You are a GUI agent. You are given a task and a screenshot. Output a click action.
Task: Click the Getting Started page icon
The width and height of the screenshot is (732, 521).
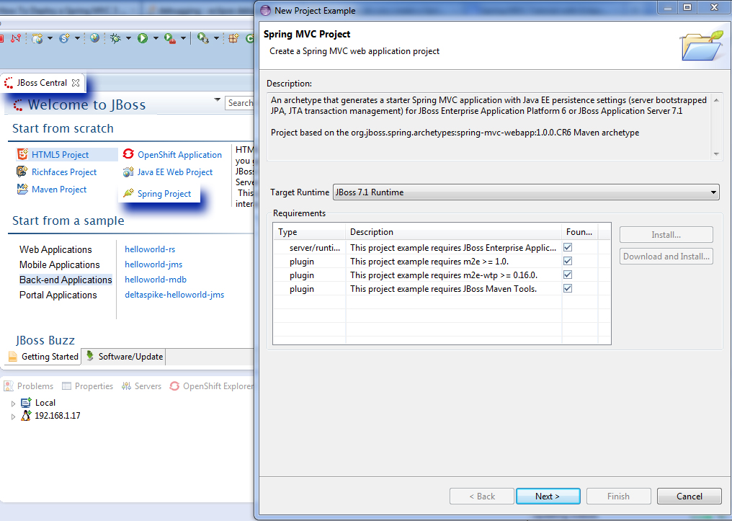pyautogui.click(x=13, y=357)
